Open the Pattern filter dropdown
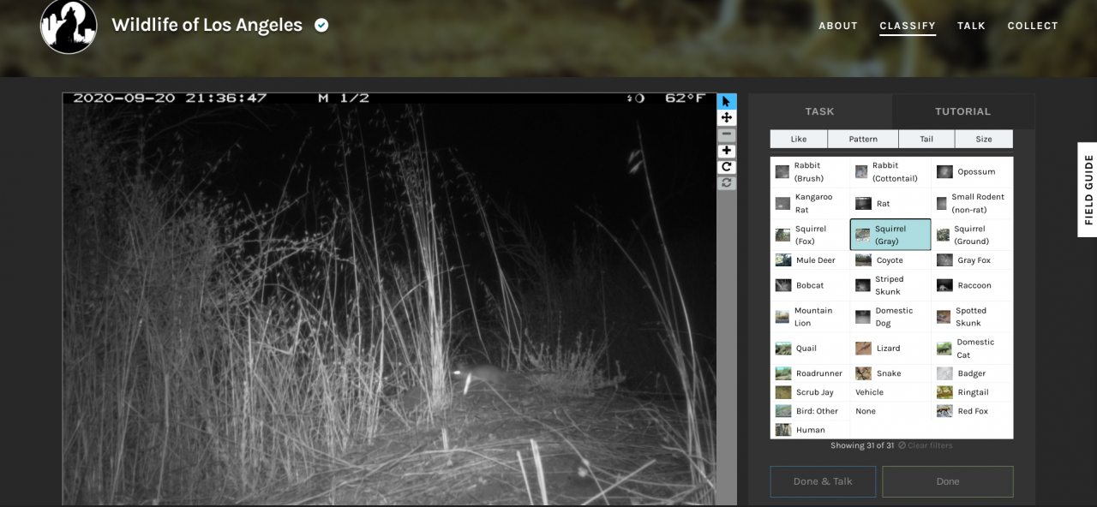Viewport: 1097px width, 507px height. [x=863, y=139]
